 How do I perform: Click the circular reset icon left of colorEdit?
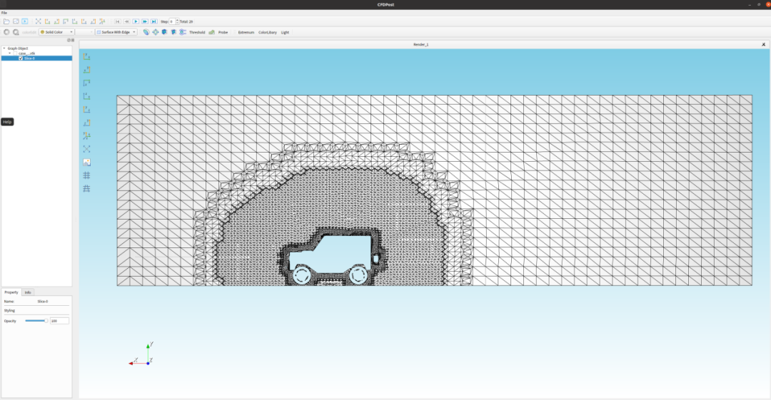pos(6,32)
